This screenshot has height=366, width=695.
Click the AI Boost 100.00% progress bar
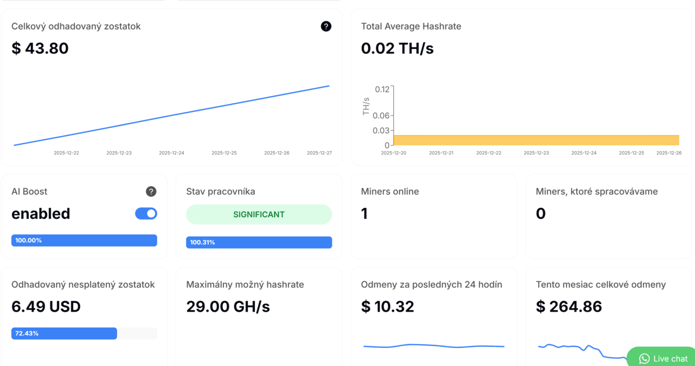(84, 240)
